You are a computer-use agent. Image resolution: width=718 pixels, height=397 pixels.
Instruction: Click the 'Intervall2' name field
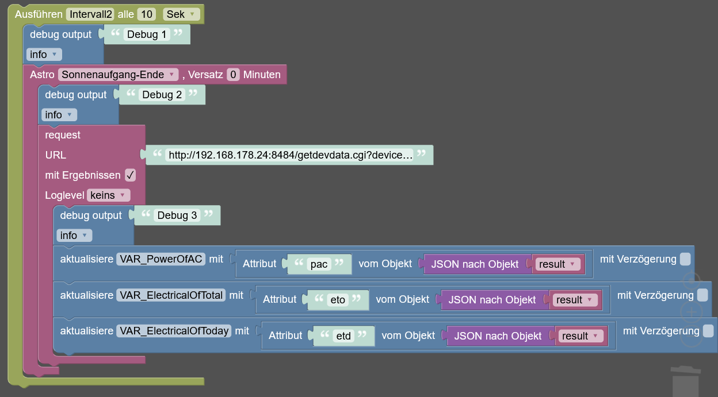(90, 14)
